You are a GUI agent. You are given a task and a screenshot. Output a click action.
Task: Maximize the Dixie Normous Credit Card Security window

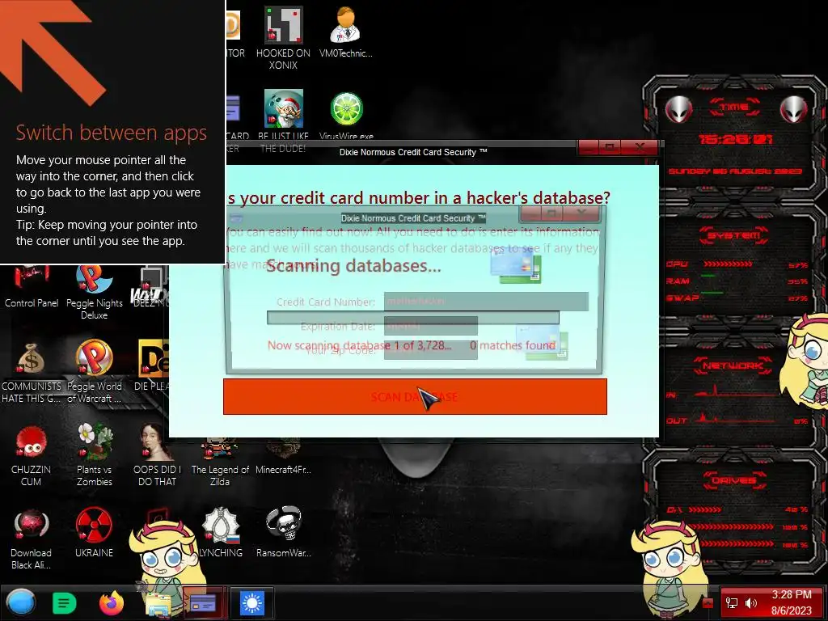click(x=610, y=147)
